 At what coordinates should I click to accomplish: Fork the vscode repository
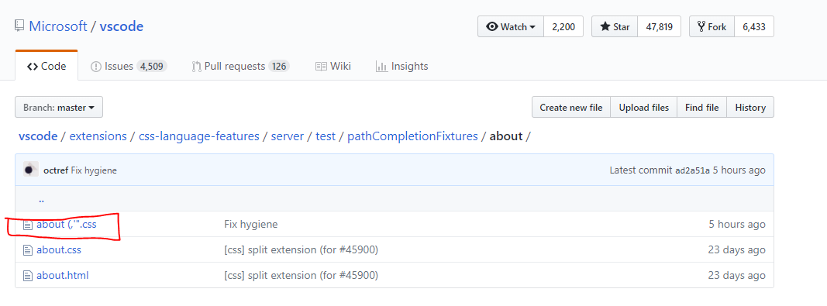click(x=712, y=27)
